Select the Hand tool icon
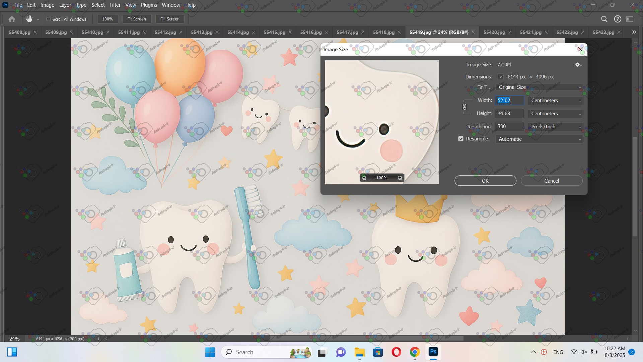 point(29,19)
